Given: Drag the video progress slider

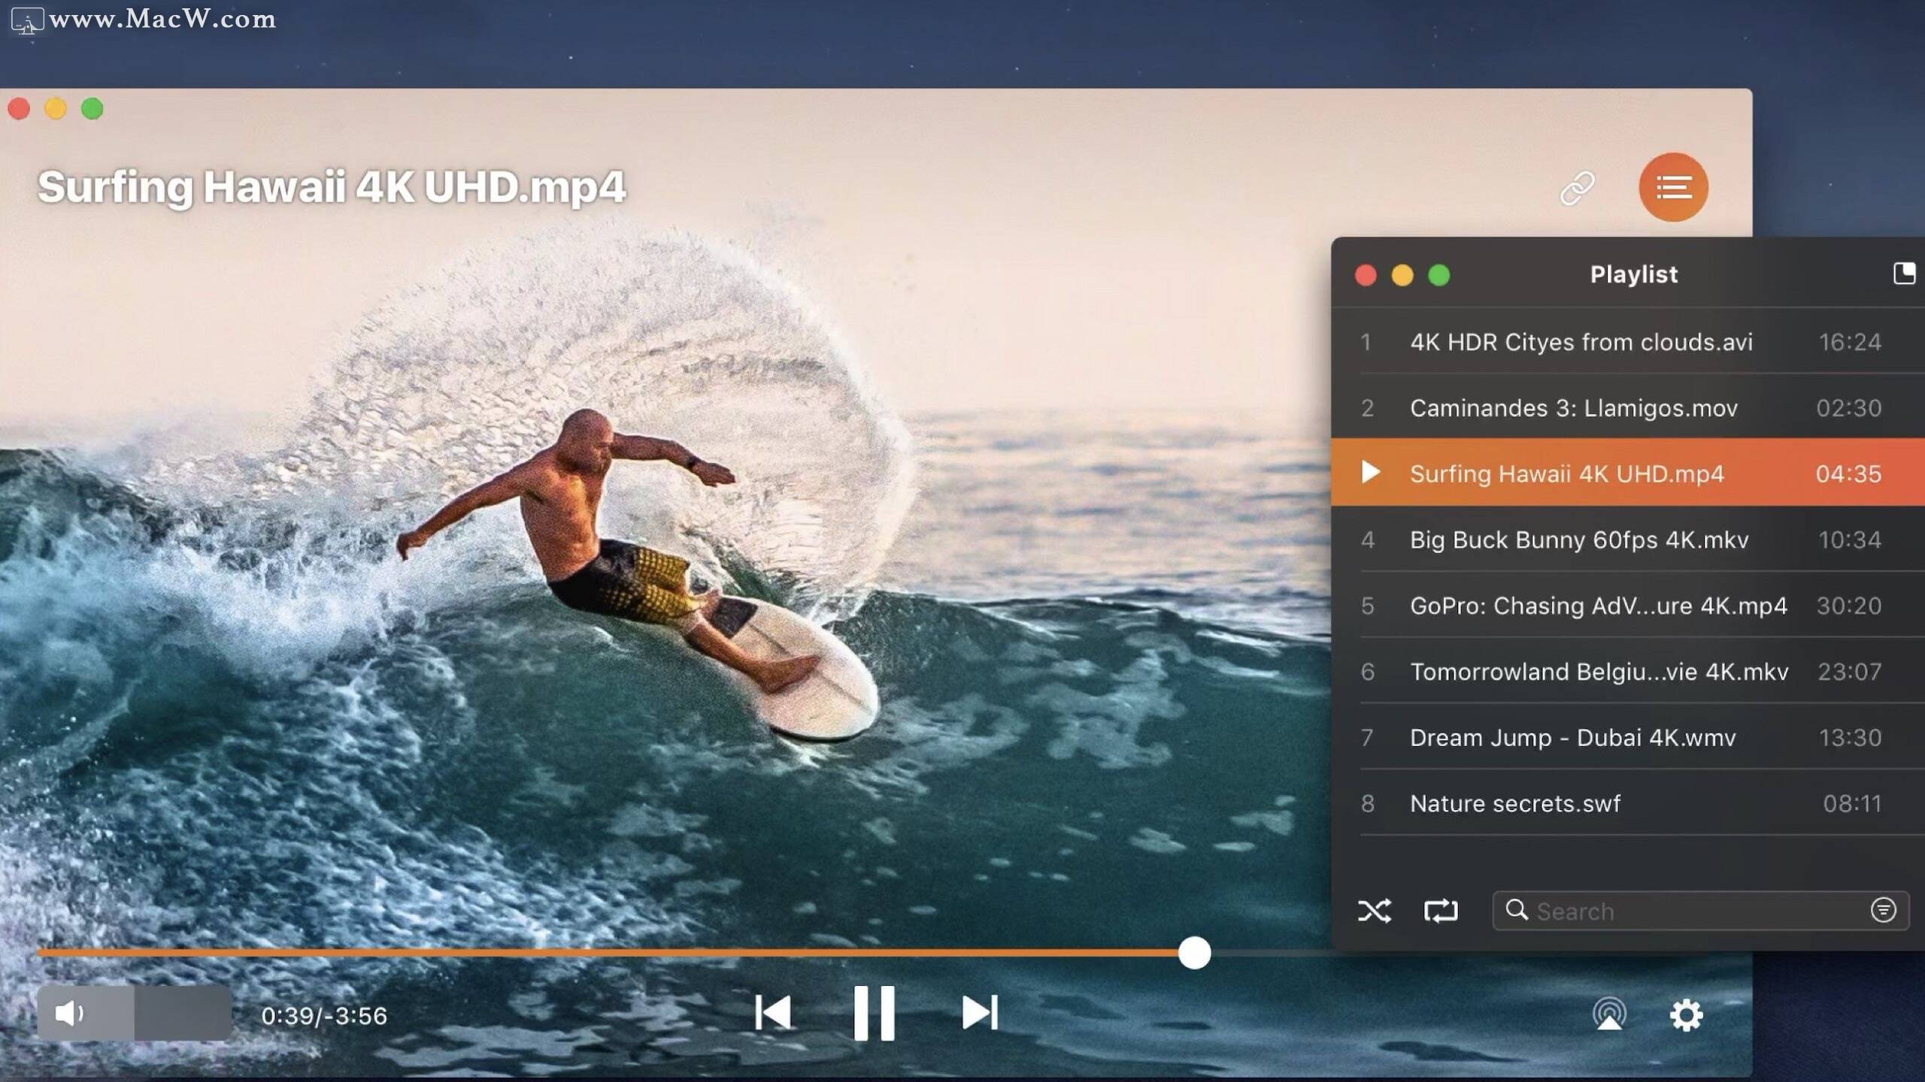Looking at the screenshot, I should pos(1191,953).
